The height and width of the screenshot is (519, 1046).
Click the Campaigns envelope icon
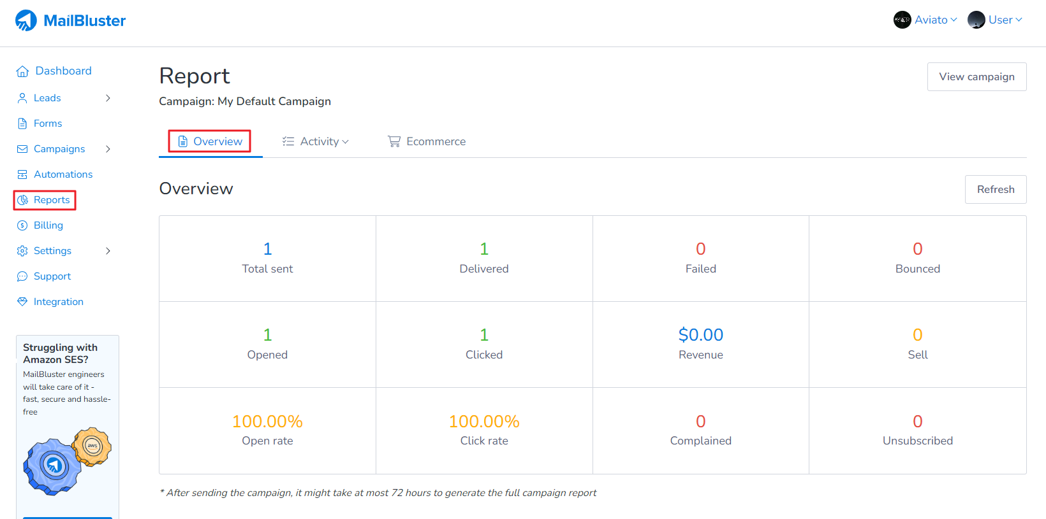pos(22,149)
